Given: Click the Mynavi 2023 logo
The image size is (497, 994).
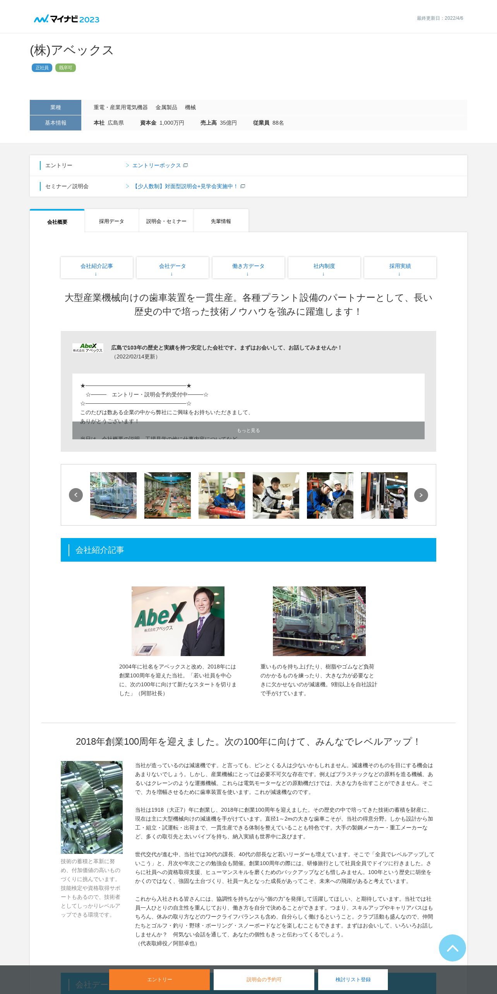Looking at the screenshot, I should coord(67,19).
